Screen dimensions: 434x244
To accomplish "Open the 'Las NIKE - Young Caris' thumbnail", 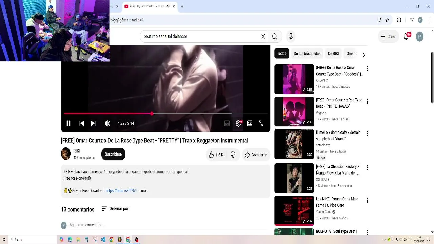I will point(294,210).
